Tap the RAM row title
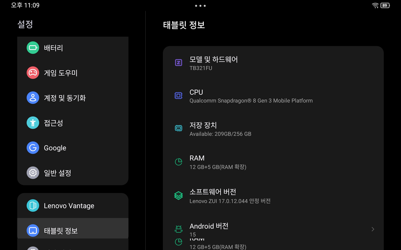Viewport: 401px width, 250px height. pyautogui.click(x=197, y=158)
